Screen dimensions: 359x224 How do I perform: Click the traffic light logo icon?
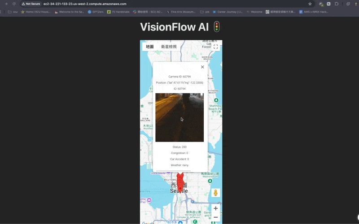[217, 27]
